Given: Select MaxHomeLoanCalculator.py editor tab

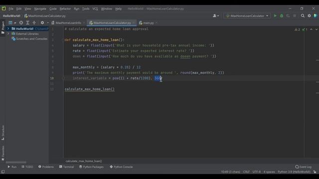Looking at the screenshot, I should pyautogui.click(x=112, y=23).
